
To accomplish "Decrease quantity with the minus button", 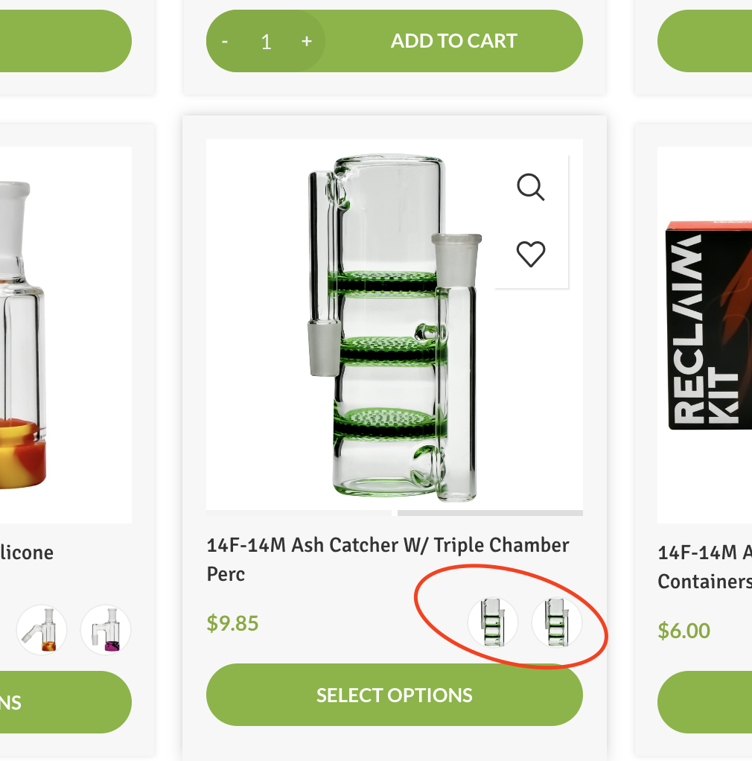I will [x=225, y=42].
